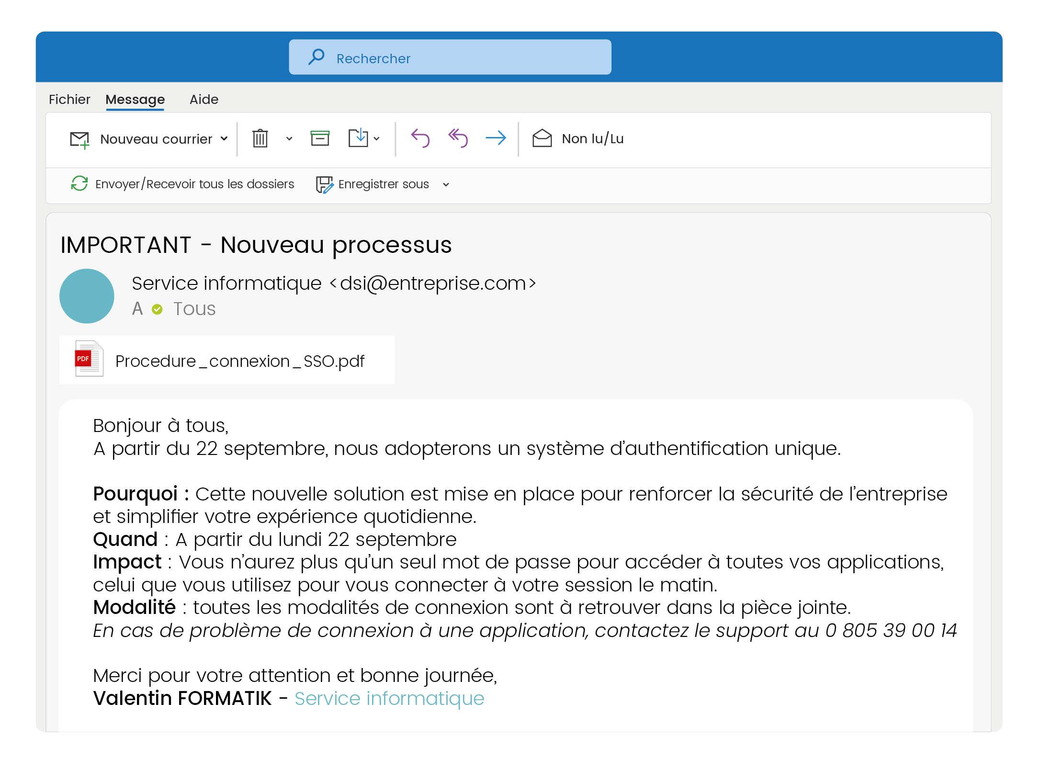Expand the delete options dropdown arrow
The image size is (1043, 783).
pos(289,139)
